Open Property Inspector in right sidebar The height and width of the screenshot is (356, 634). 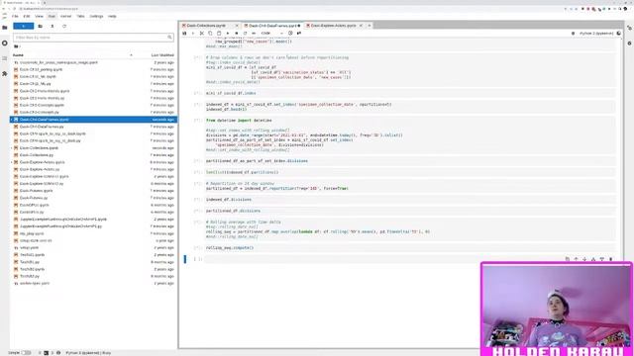click(630, 28)
